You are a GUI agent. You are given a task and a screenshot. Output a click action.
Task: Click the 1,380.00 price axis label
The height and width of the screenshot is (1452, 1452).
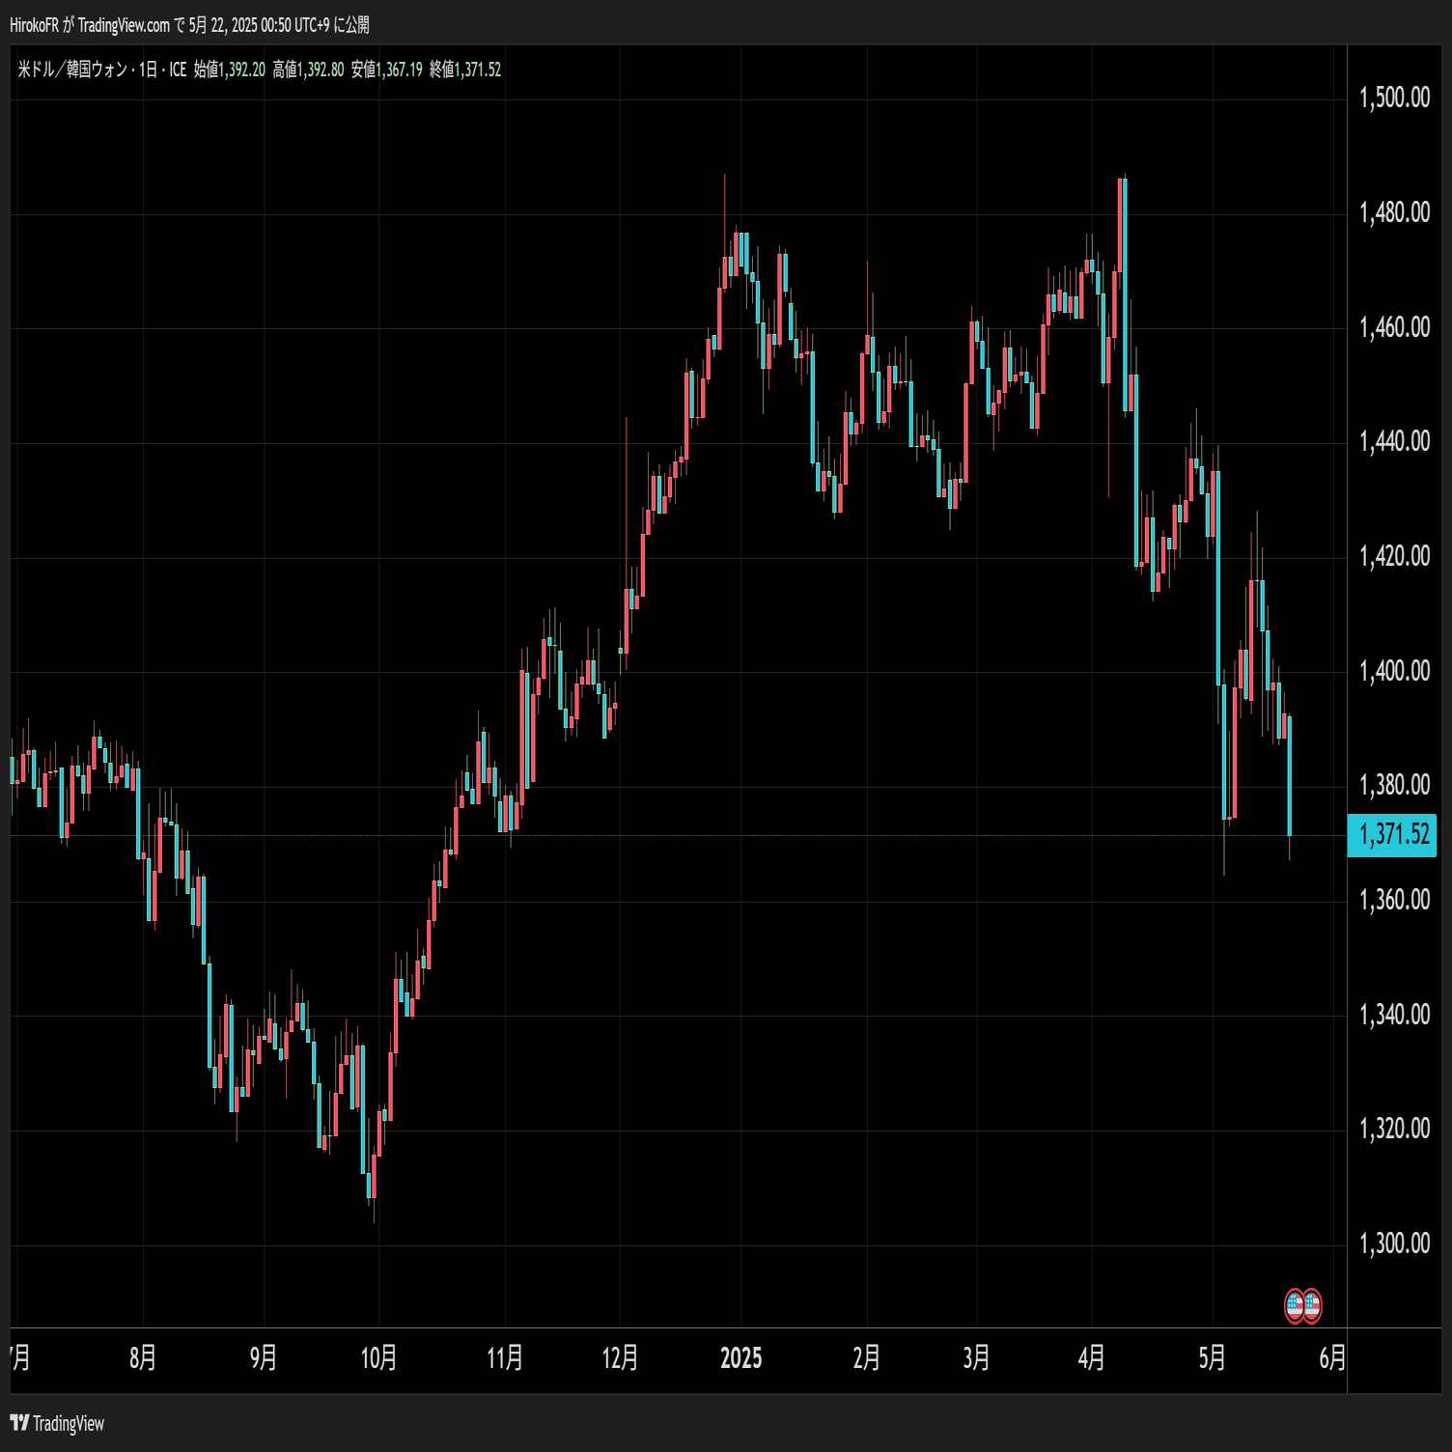tap(1395, 785)
